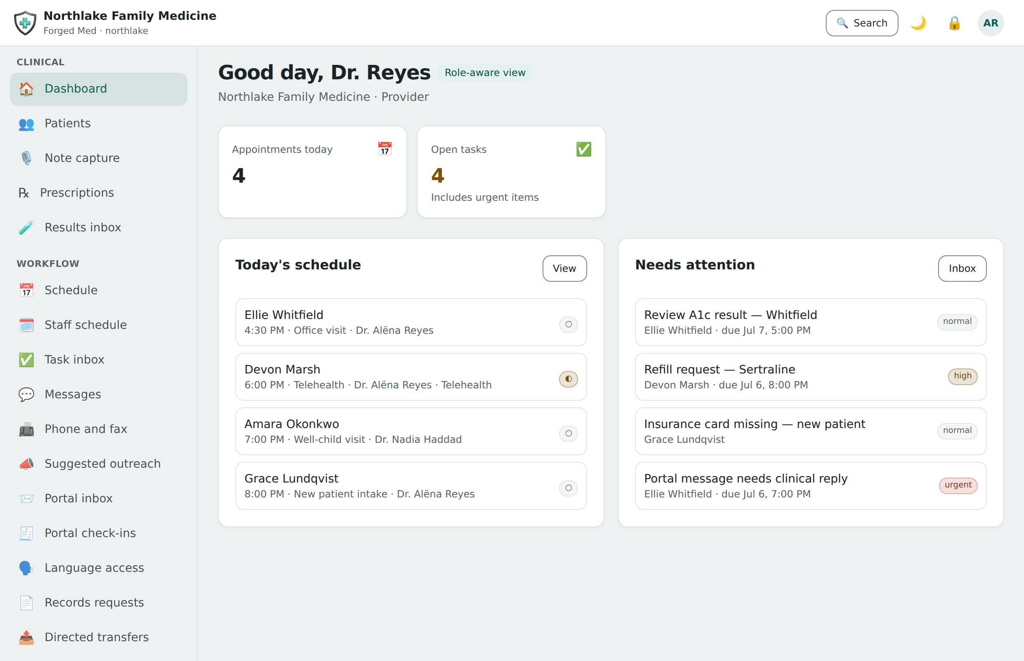
Task: Click Inbox in Needs attention
Action: [x=962, y=269]
